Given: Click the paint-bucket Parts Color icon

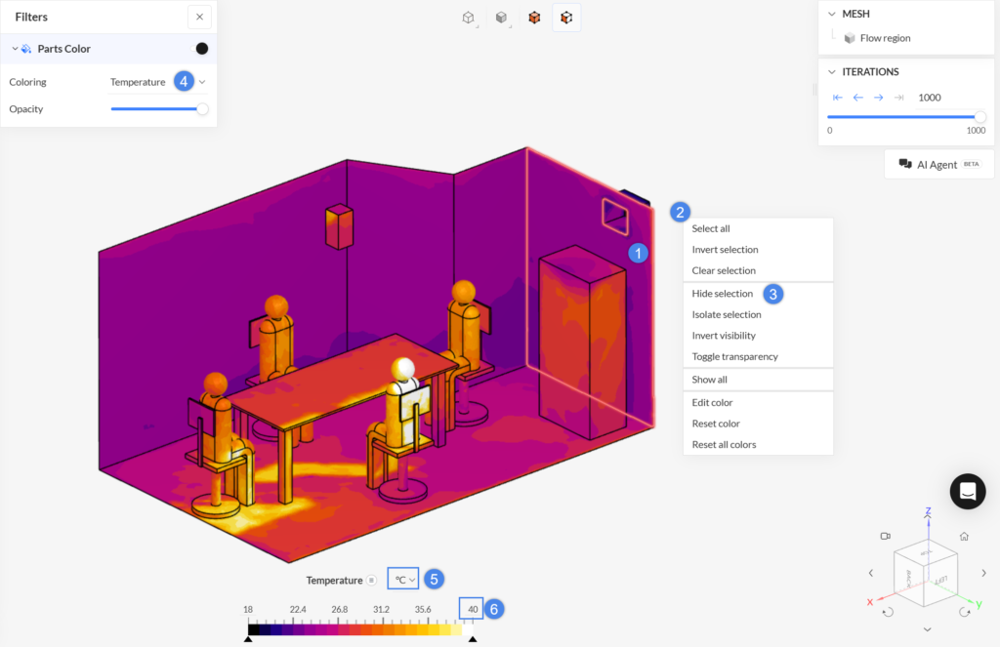Looking at the screenshot, I should [26, 49].
